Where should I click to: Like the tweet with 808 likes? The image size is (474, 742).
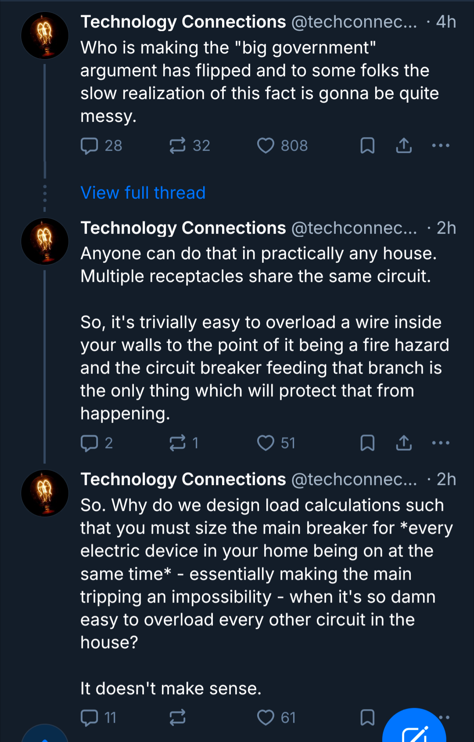point(266,146)
